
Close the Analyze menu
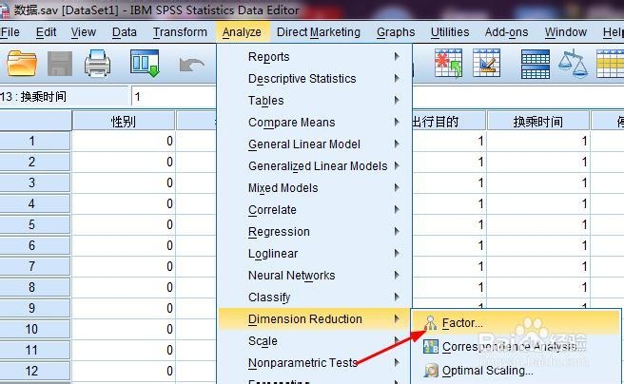tap(242, 31)
